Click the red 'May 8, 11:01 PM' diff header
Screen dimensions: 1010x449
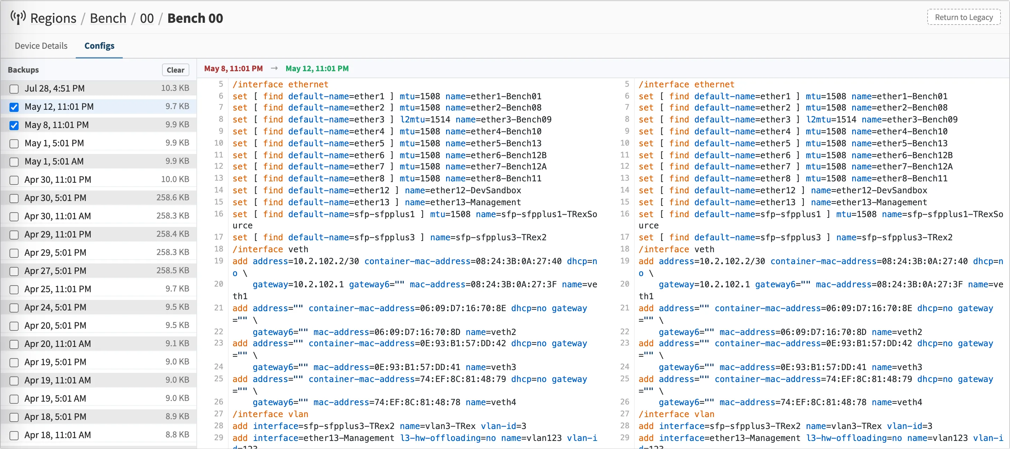(233, 68)
